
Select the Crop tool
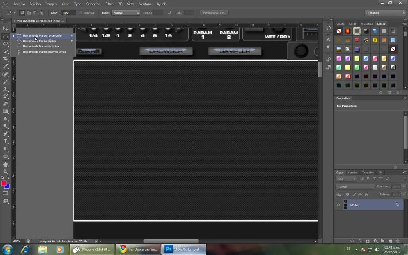[5, 59]
